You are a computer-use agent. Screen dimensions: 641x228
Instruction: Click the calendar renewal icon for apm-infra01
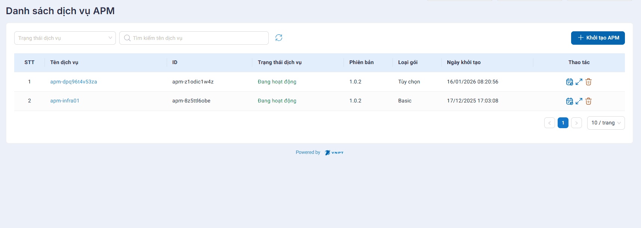click(569, 101)
